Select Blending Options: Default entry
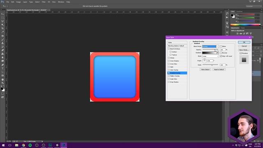Viewport: 263px width, 148px height. 177,46
